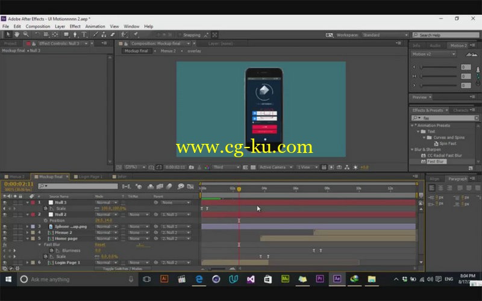The image size is (482, 301).
Task: Select the Rotation tool
Action: pos(37,34)
